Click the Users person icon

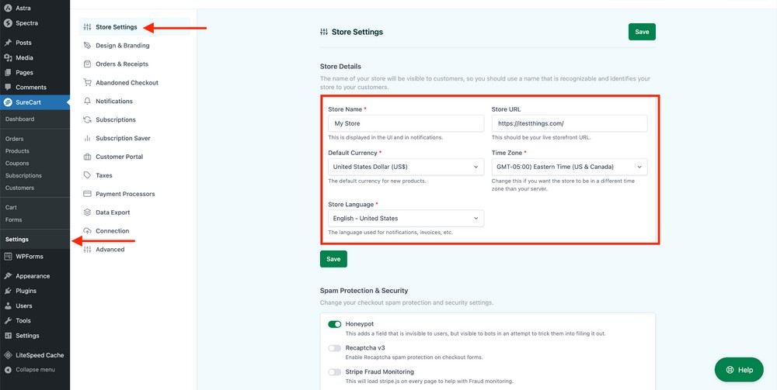point(8,306)
